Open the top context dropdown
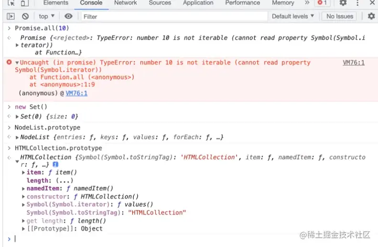Image resolution: width=378 pixels, height=247 pixels. [46, 16]
